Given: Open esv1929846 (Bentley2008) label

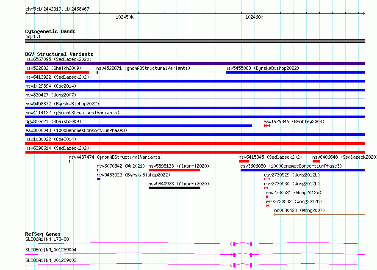Looking at the screenshot, I should click(294, 121).
